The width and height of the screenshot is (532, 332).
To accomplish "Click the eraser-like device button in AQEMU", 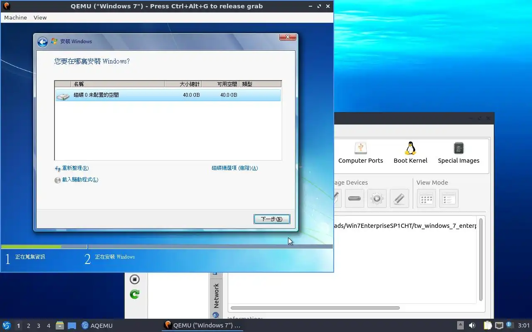I will click(x=399, y=198).
